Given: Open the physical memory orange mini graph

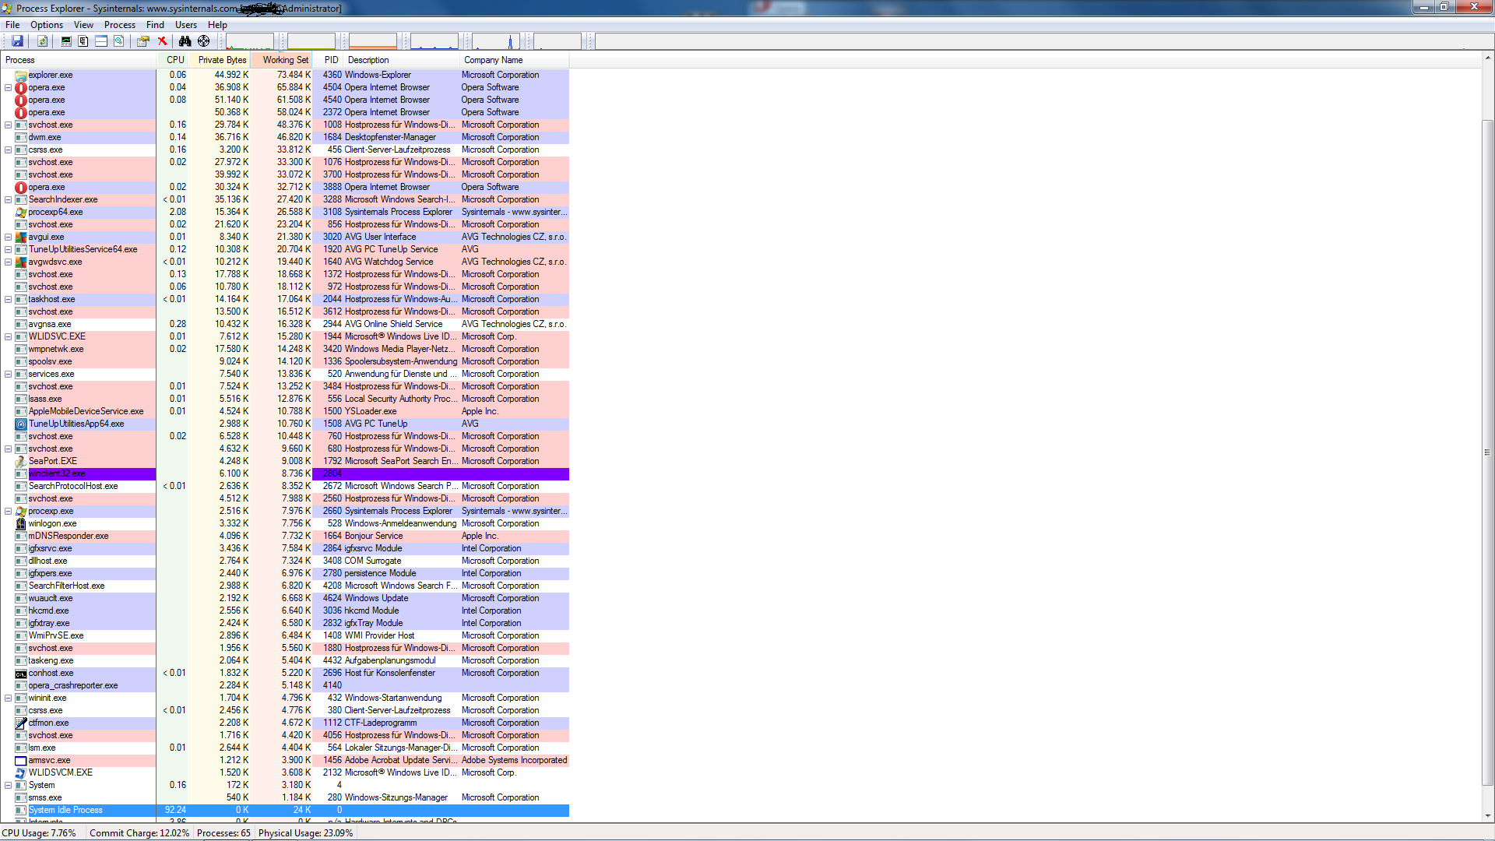Looking at the screenshot, I should 372,41.
